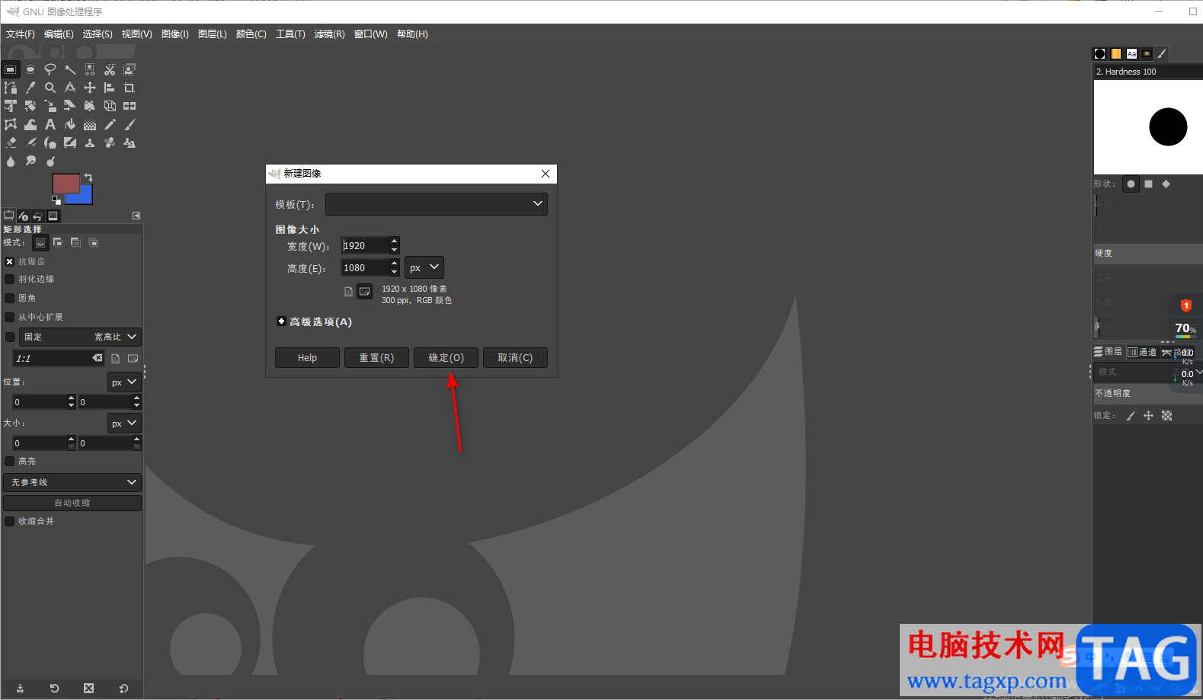Switch to the undo history tab

(x=37, y=216)
